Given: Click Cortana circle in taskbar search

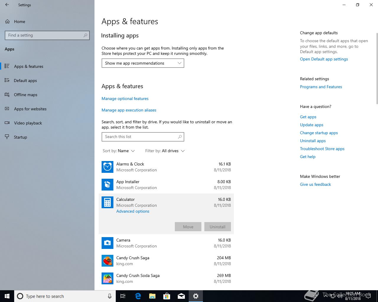Looking at the screenshot, I should pyautogui.click(x=20, y=296).
